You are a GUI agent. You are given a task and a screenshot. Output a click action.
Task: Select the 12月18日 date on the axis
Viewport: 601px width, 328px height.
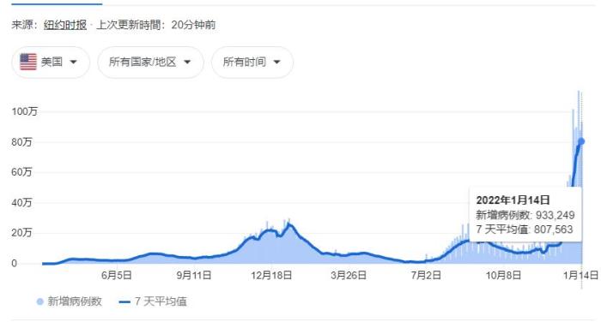point(271,275)
